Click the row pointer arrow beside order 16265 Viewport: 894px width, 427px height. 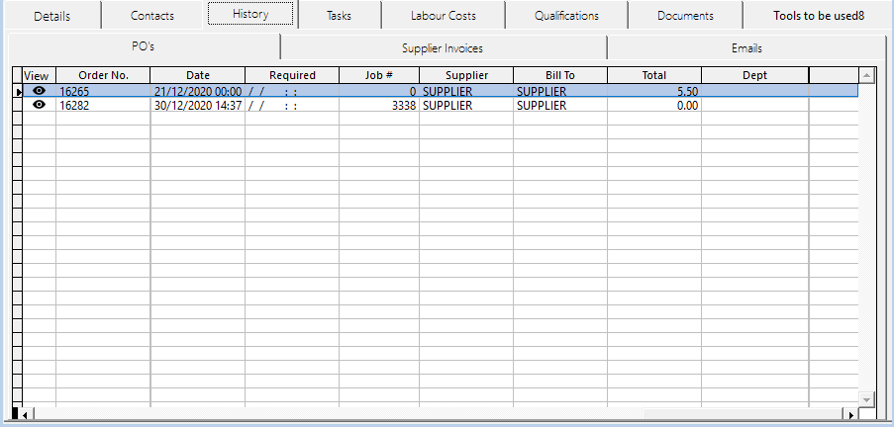[x=17, y=91]
